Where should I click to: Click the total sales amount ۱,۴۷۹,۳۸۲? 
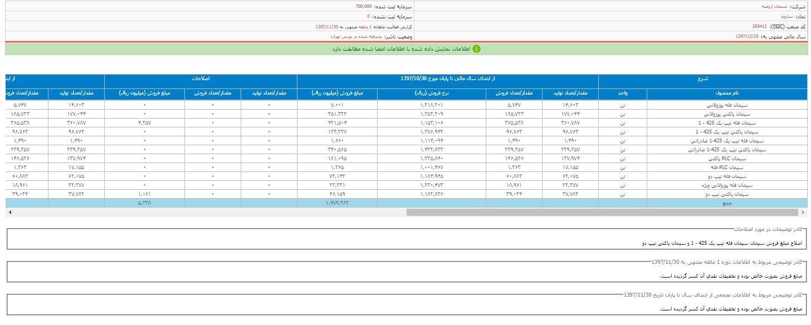point(338,203)
